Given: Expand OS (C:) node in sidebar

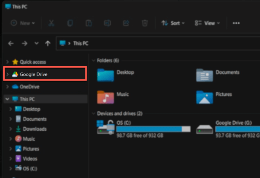Looking at the screenshot, I should (x=11, y=169).
